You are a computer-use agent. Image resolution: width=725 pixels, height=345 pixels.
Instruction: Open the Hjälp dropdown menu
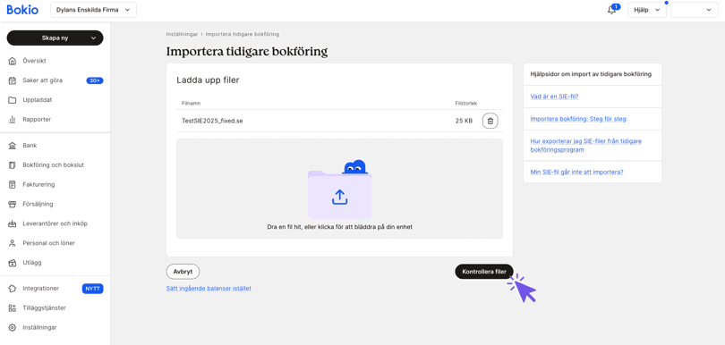[646, 10]
